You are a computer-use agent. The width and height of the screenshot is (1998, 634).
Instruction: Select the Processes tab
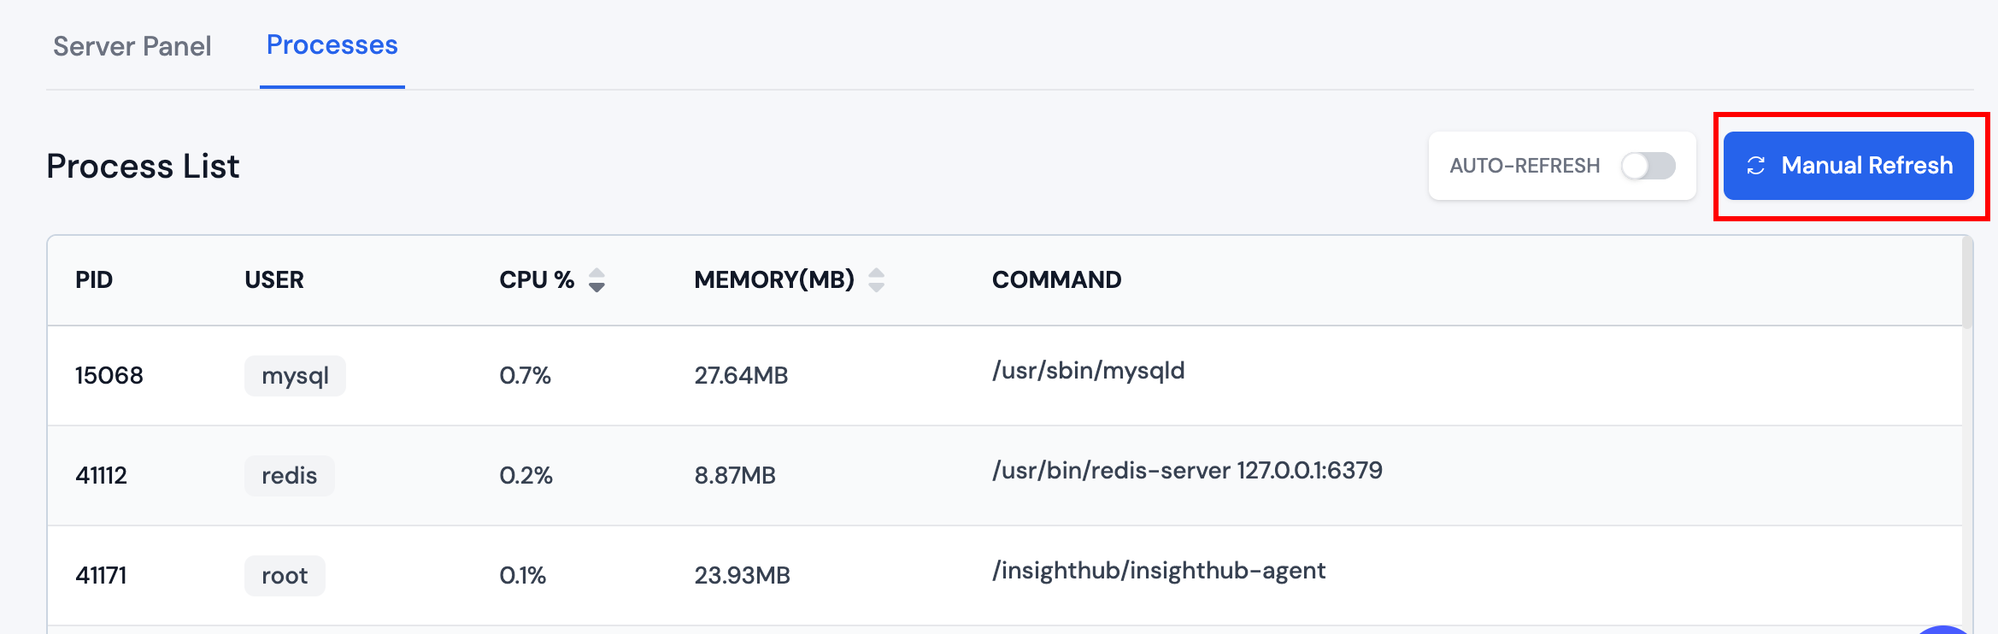pyautogui.click(x=332, y=45)
